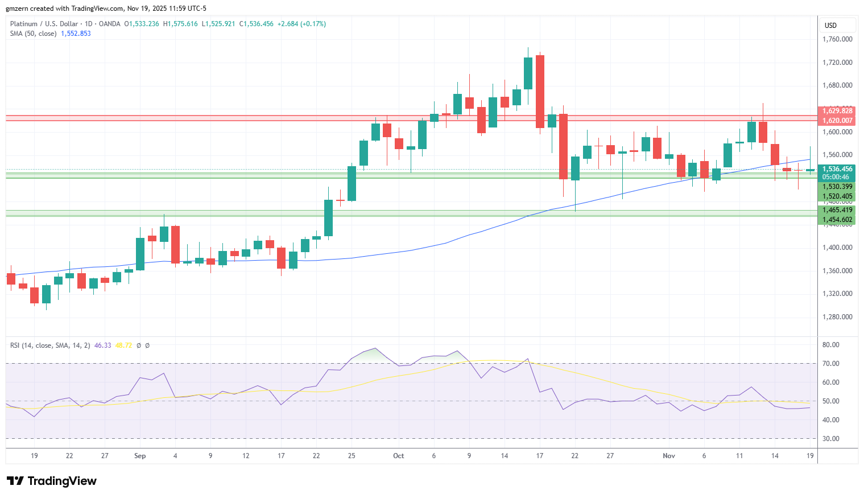Click the "RSI (14, close, SMA, 14, 2)" label
Viewport: 864px width, 498px height.
[x=50, y=345]
